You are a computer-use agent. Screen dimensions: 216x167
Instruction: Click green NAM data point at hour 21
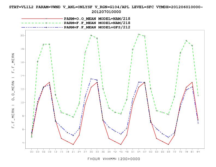click(x=73, y=117)
